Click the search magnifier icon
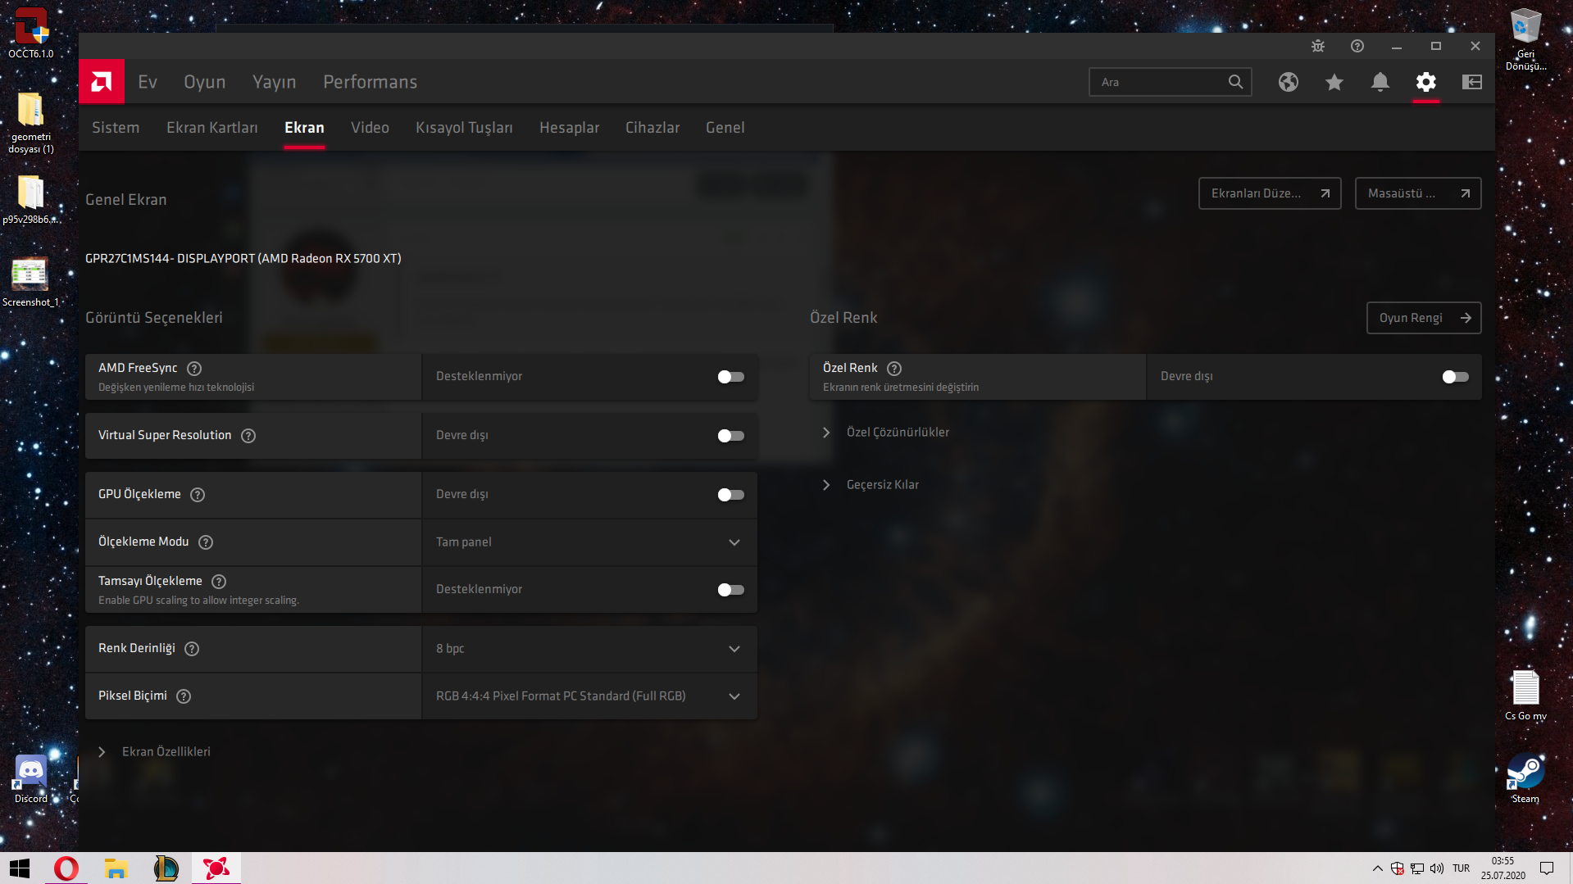 (1235, 82)
